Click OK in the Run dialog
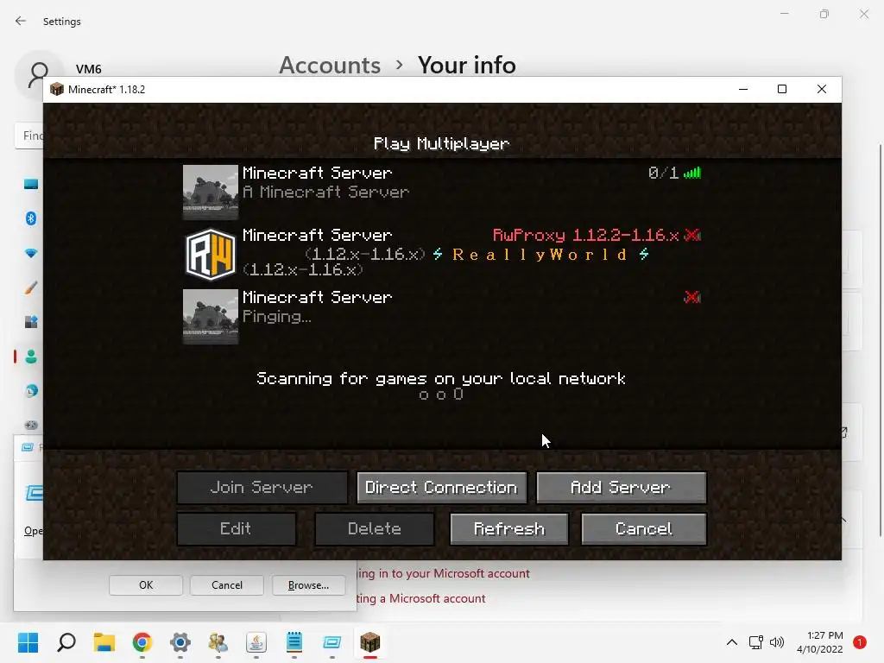Viewport: 884px width, 663px height. tap(145, 585)
